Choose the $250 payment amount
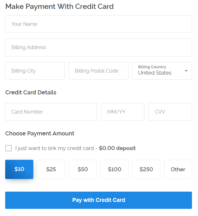198x216 pixels. click(x=146, y=169)
